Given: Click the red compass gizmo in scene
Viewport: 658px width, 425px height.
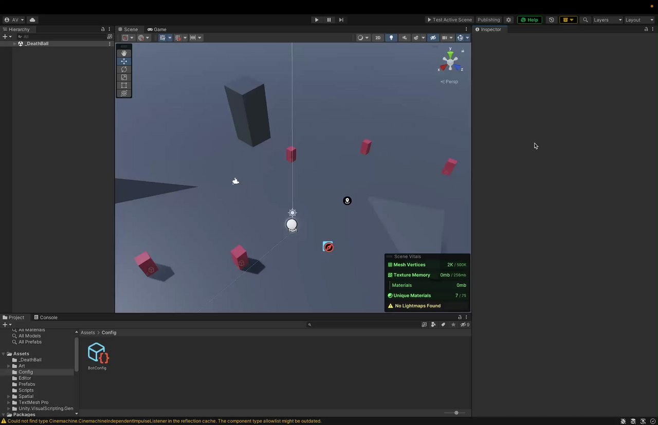Looking at the screenshot, I should pyautogui.click(x=328, y=247).
